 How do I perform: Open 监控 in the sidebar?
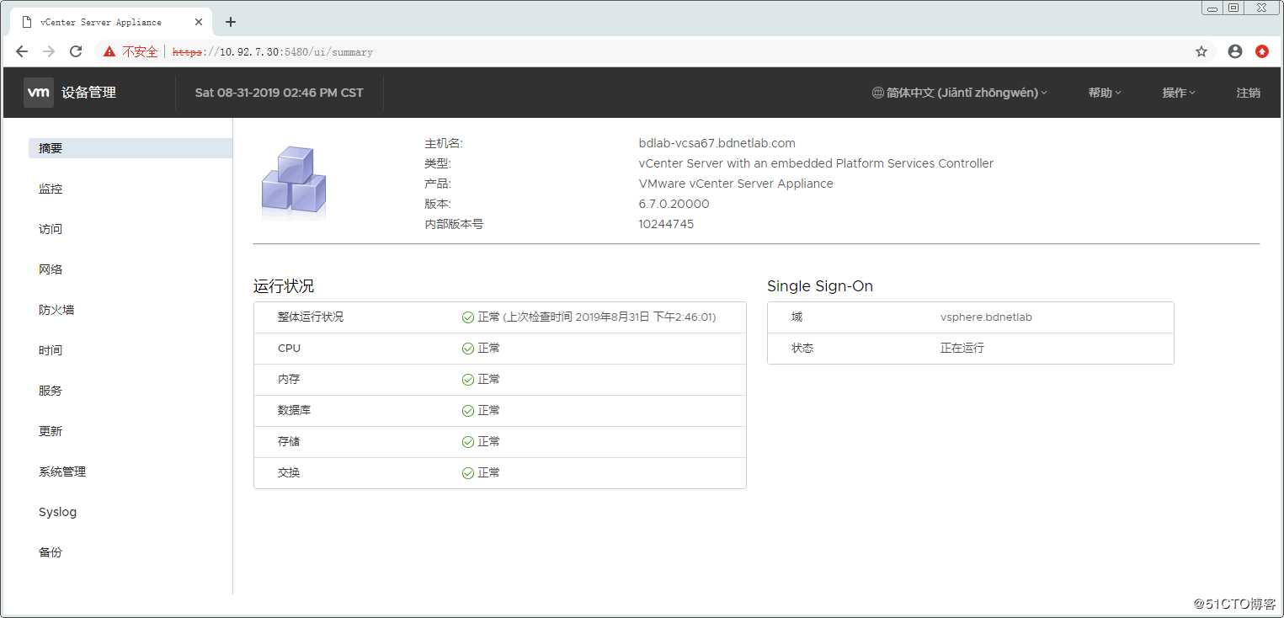51,189
